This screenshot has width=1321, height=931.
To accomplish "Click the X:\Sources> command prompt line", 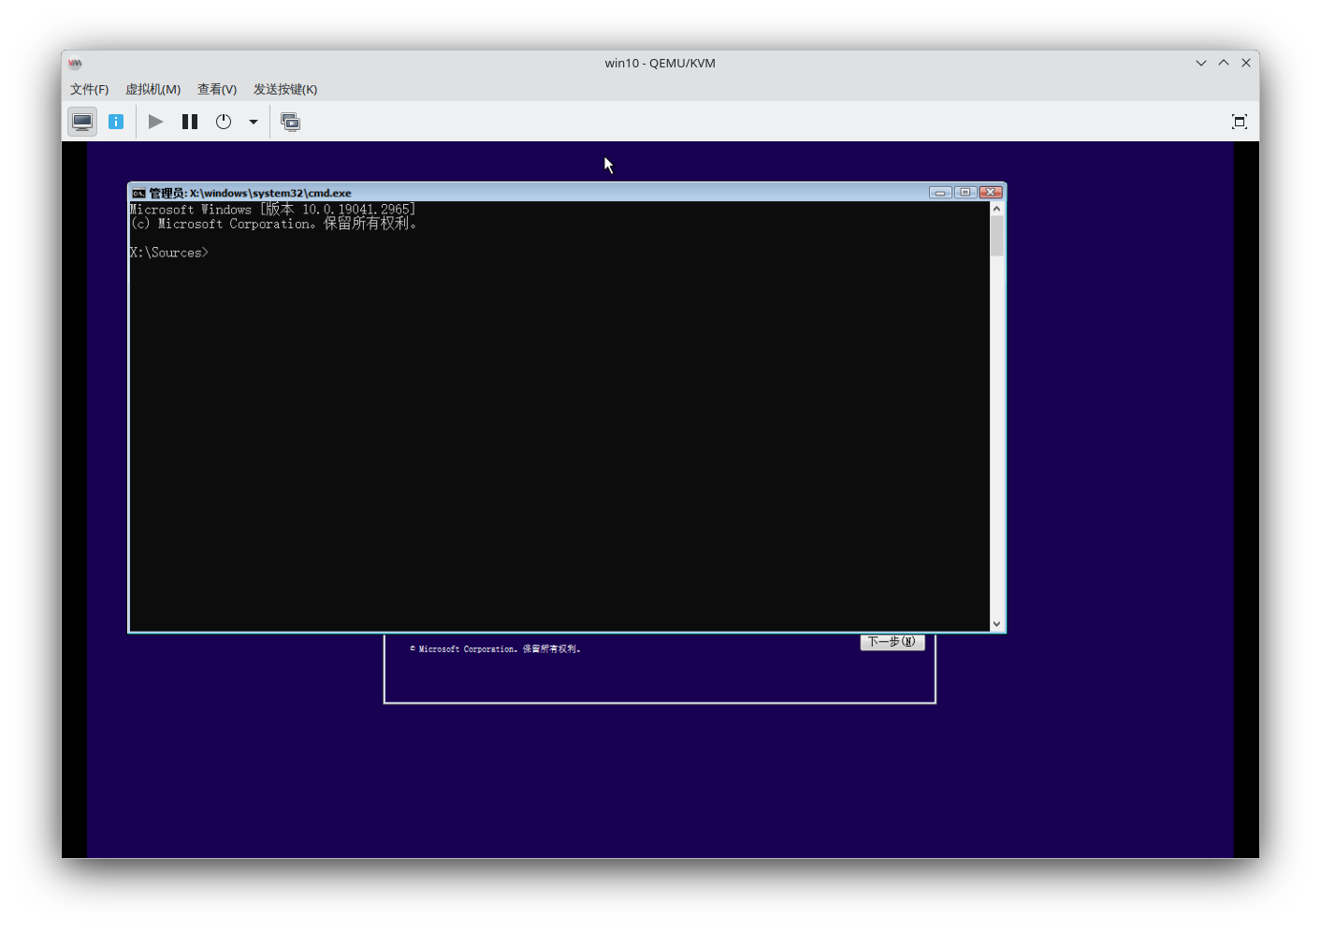I will [169, 253].
